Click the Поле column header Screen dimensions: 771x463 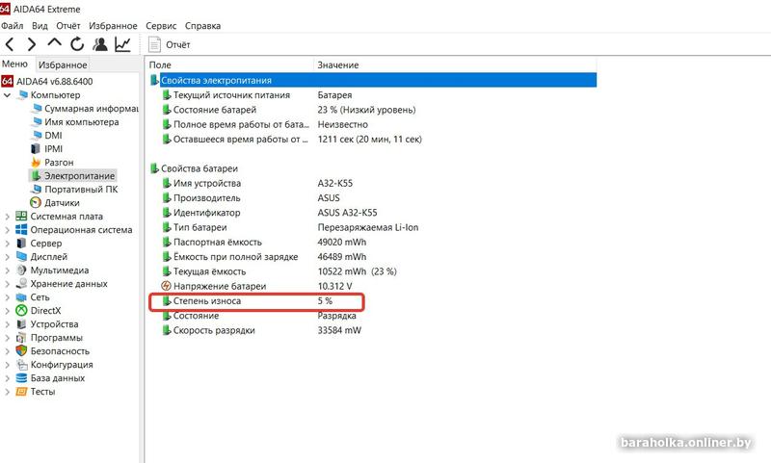pyautogui.click(x=229, y=64)
